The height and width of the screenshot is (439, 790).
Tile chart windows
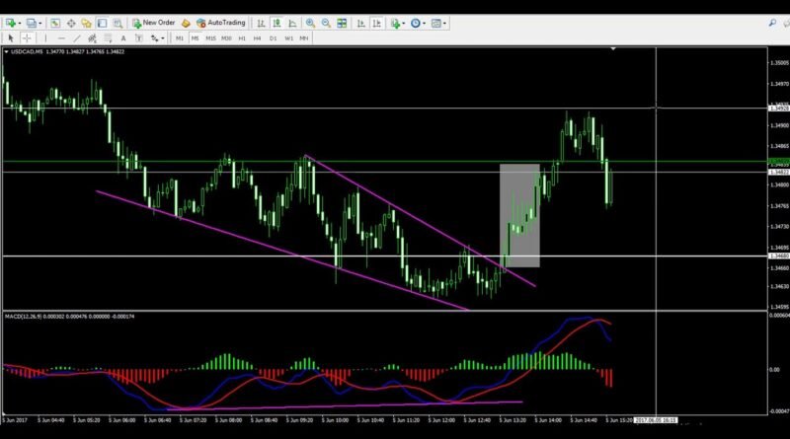point(342,23)
